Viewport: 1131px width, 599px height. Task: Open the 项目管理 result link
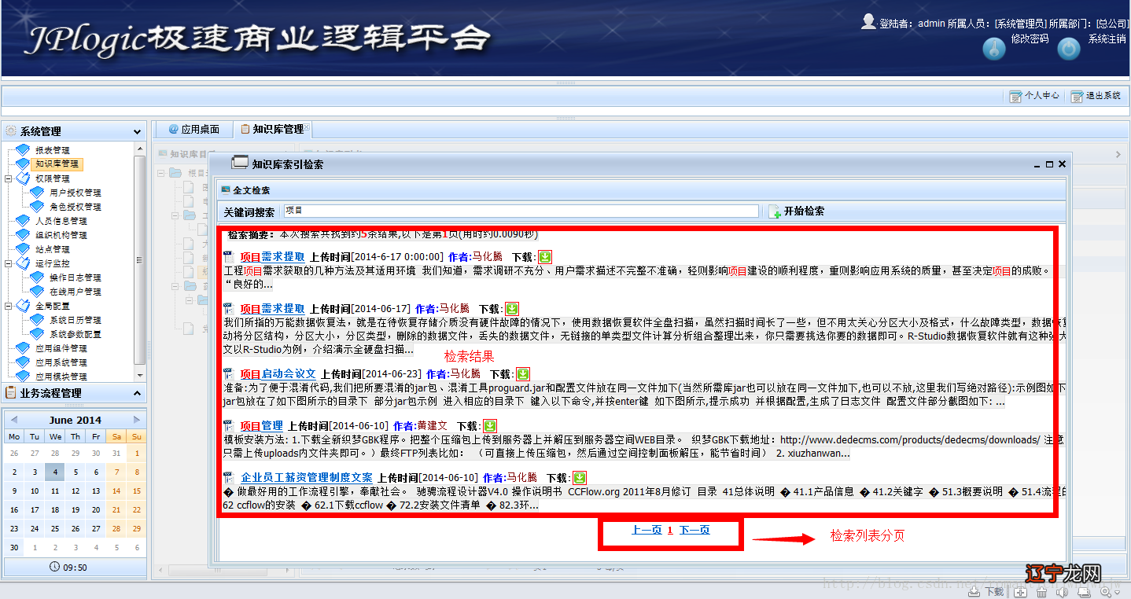[x=261, y=425]
